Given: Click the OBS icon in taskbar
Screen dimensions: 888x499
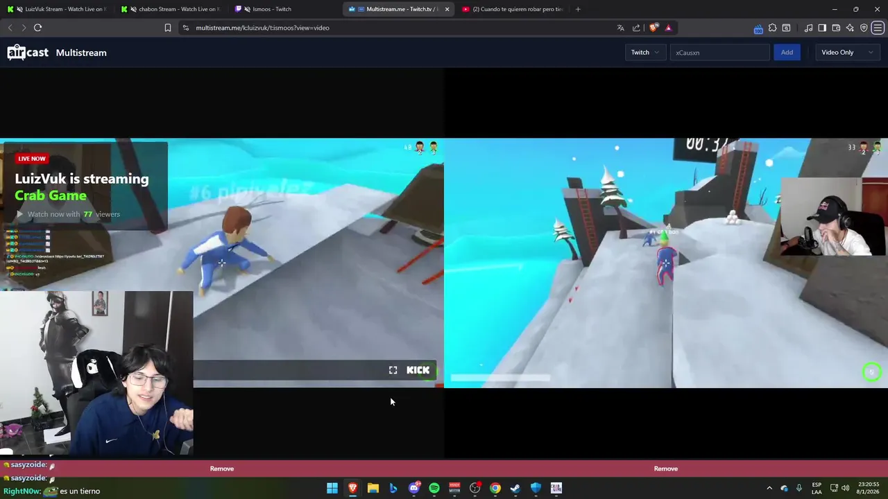Looking at the screenshot, I should [x=475, y=488].
